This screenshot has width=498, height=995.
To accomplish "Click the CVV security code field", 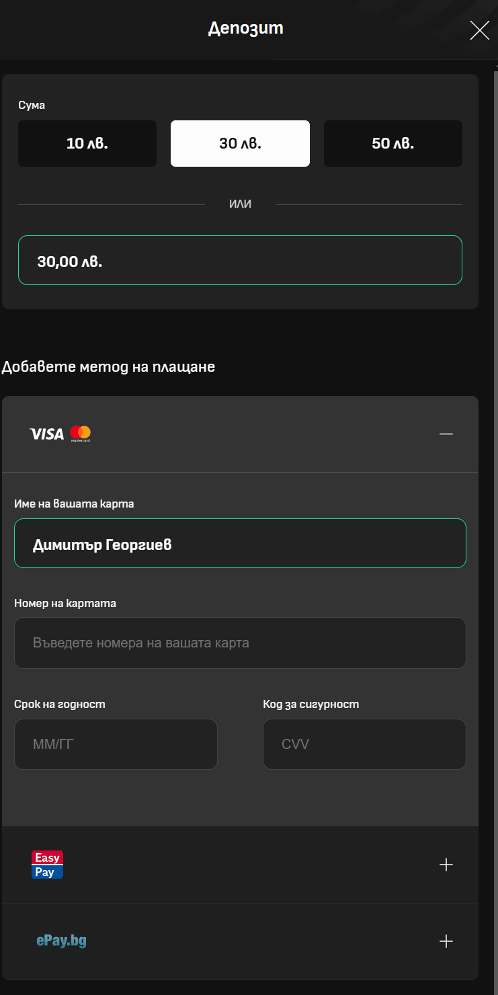I will [x=364, y=744].
